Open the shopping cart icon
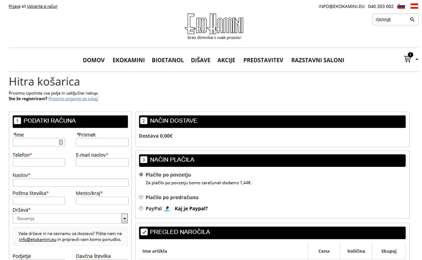422x260 pixels. point(408,59)
